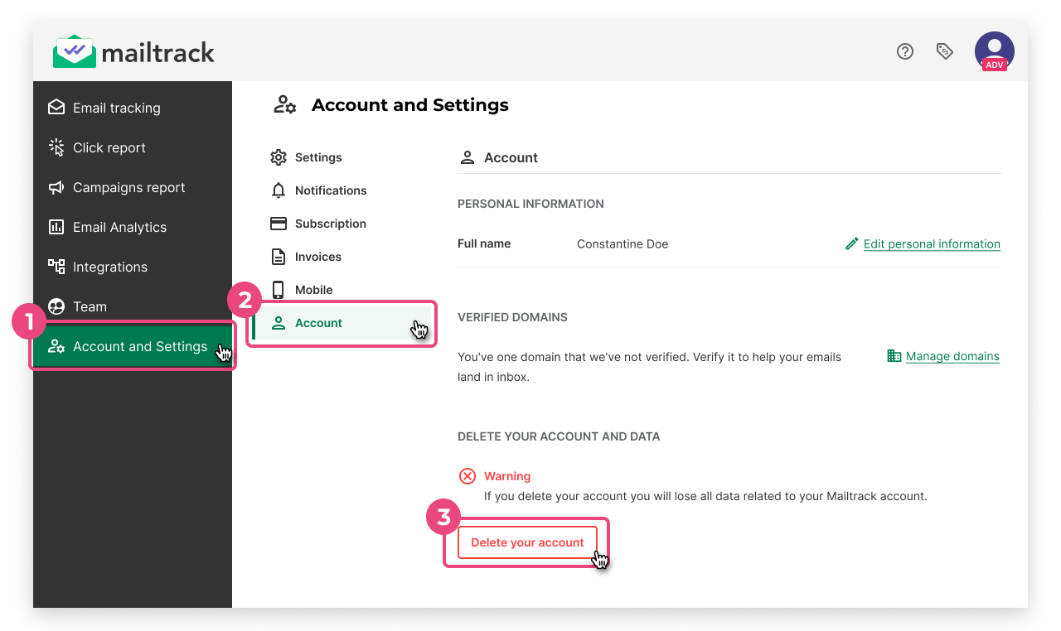Open the pricing tag icon in header
Viewport: 1061px width, 631px height.
[x=944, y=51]
